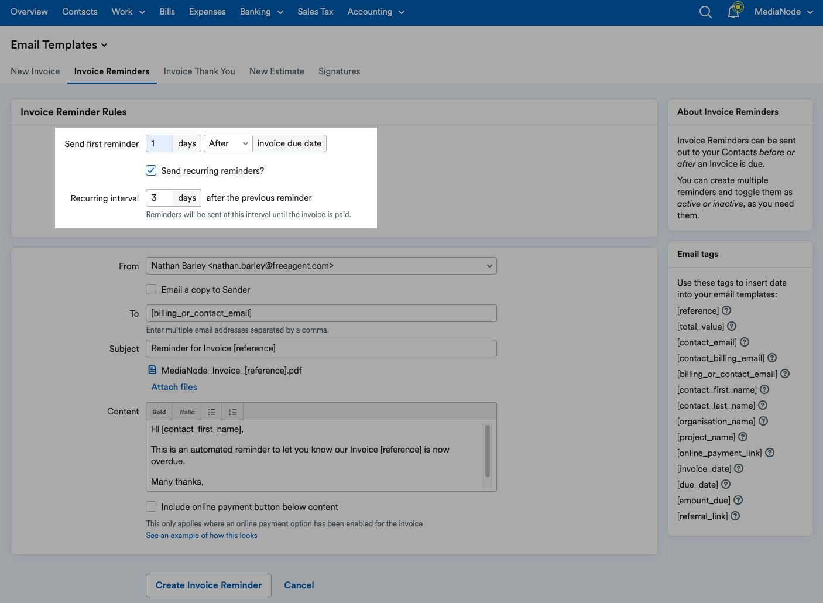This screenshot has height=603, width=823.
Task: Open help icon next to [due_date] tag
Action: click(x=726, y=484)
